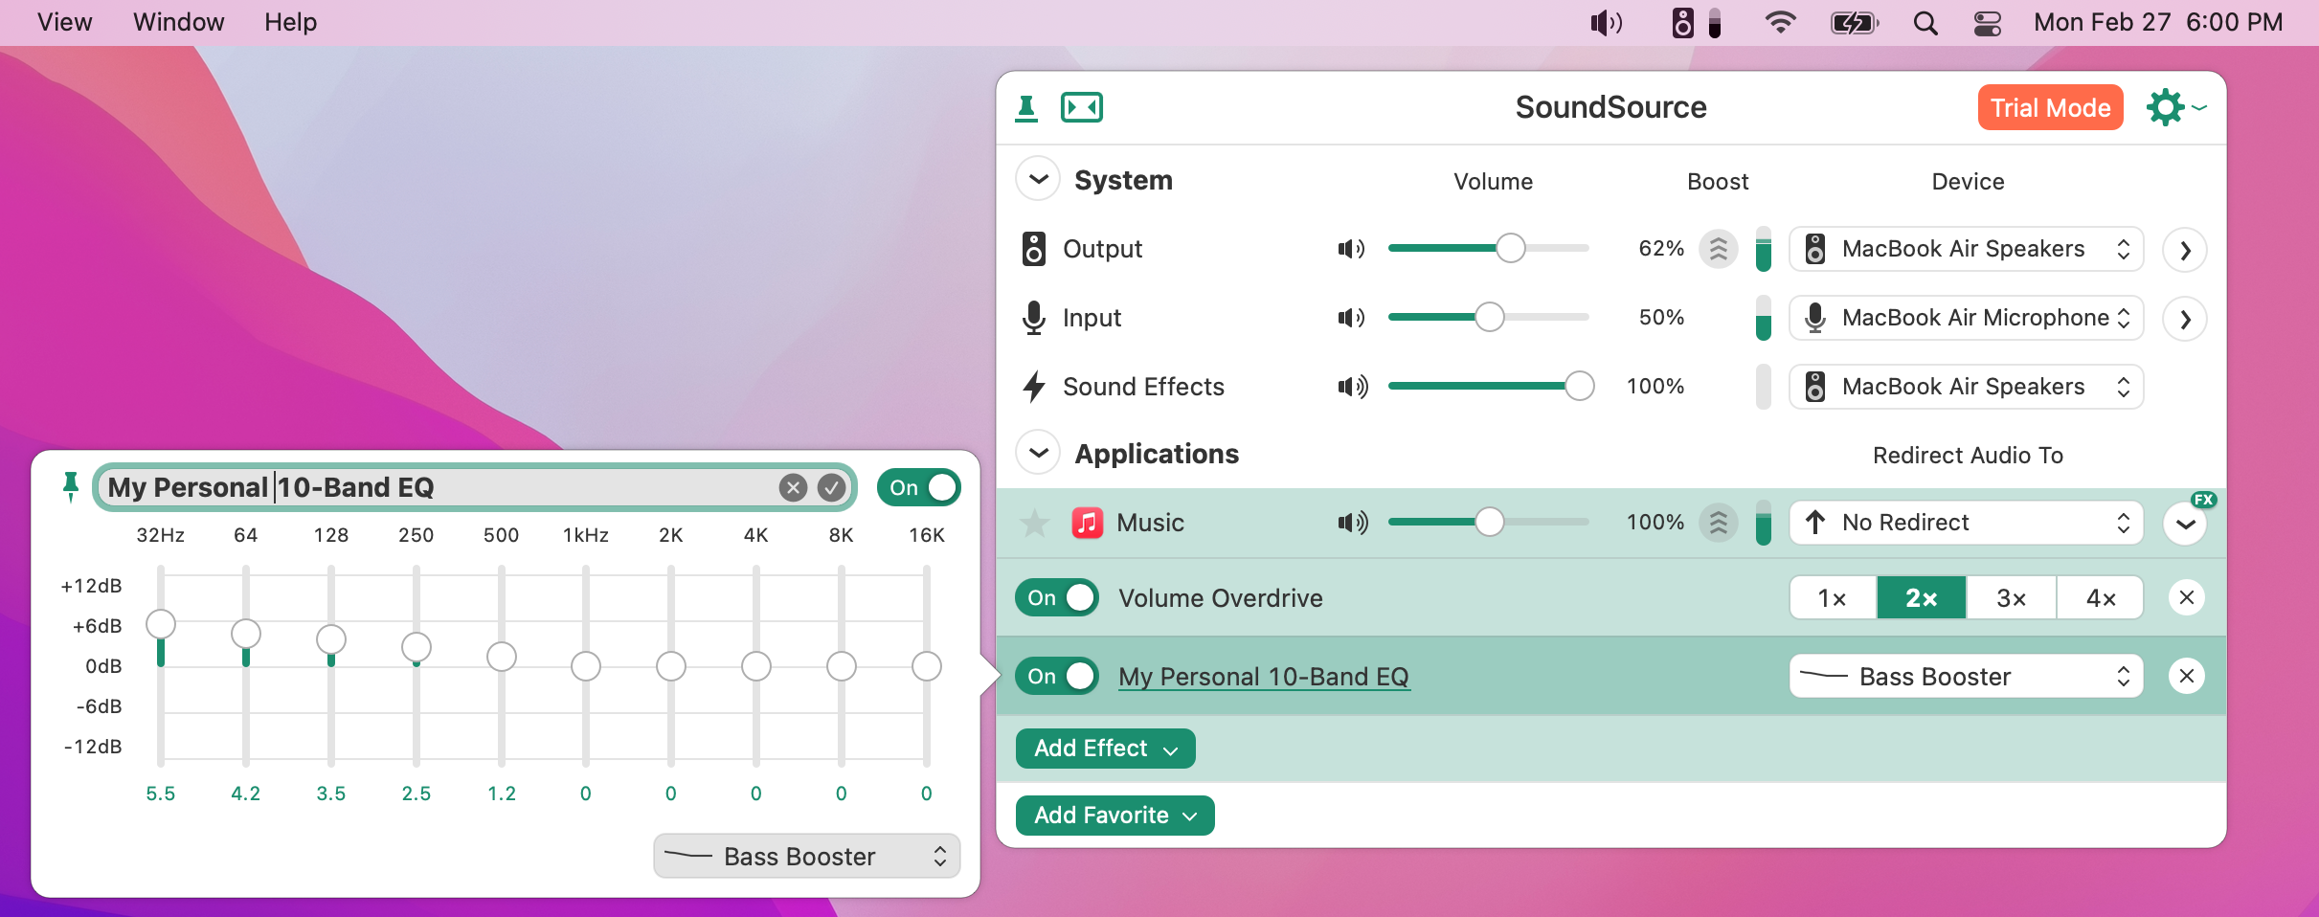Adjust the Input volume slider

(x=1488, y=317)
